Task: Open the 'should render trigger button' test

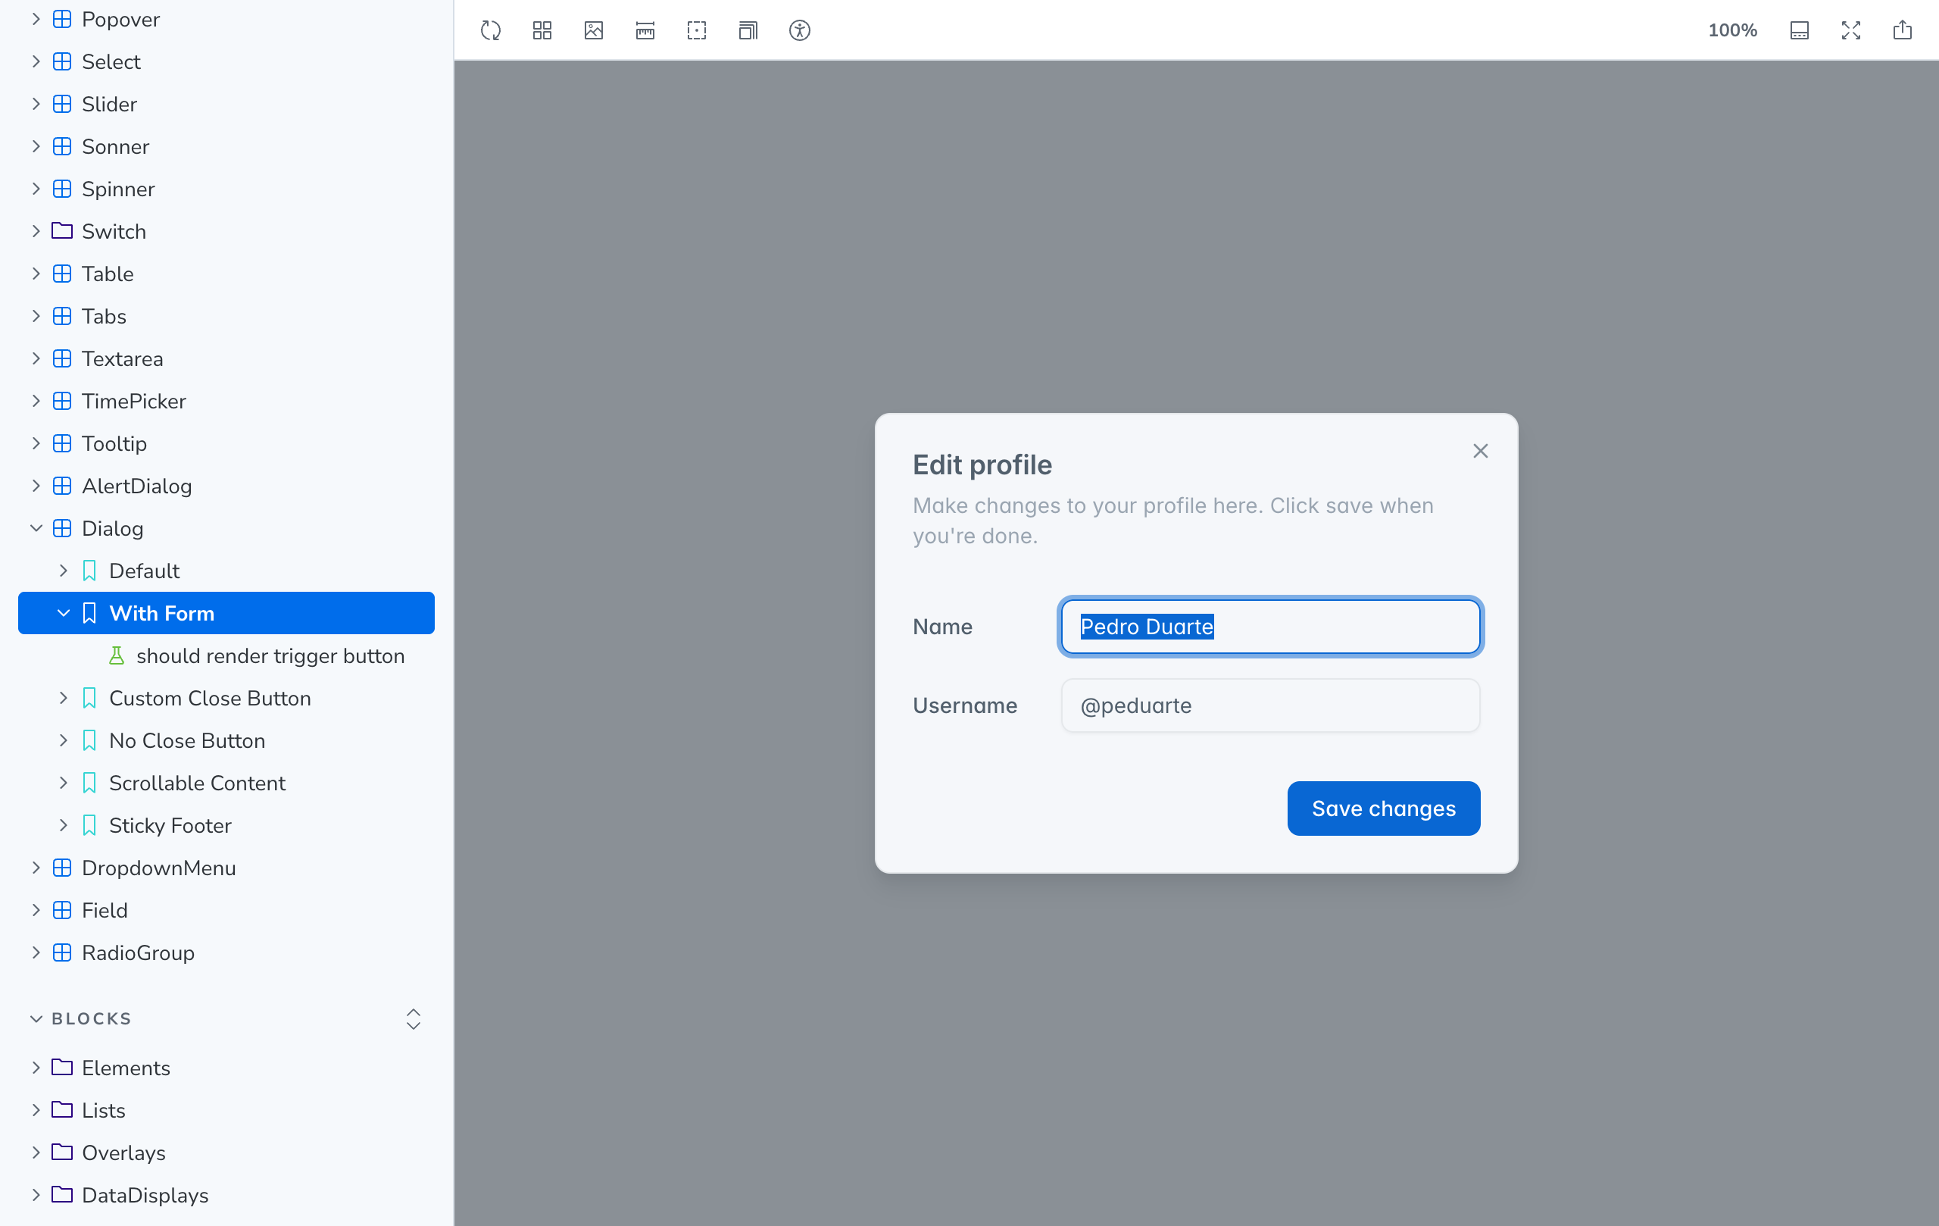Action: (270, 655)
